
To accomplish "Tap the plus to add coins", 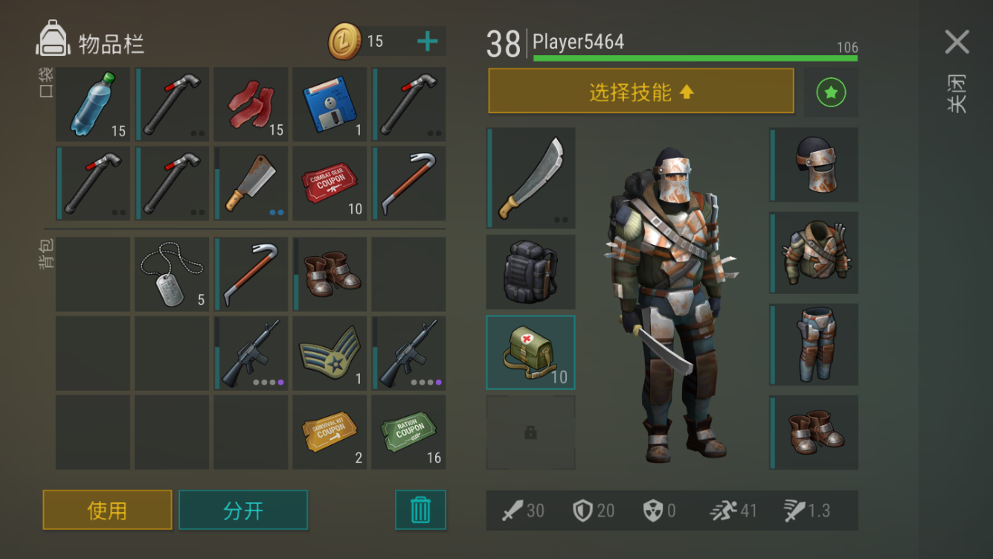I will click(427, 42).
